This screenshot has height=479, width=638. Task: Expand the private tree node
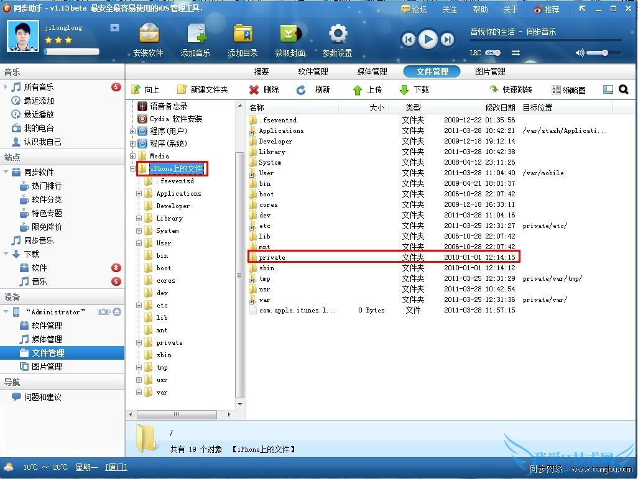[139, 343]
